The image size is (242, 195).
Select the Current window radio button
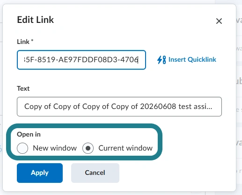[x=88, y=148]
